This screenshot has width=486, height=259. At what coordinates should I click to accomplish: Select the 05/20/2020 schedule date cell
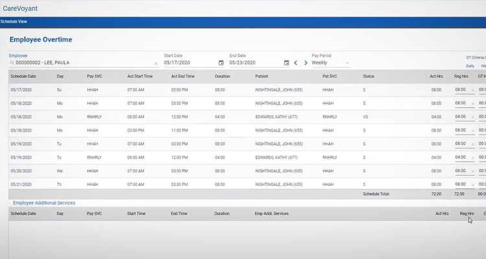click(x=21, y=171)
